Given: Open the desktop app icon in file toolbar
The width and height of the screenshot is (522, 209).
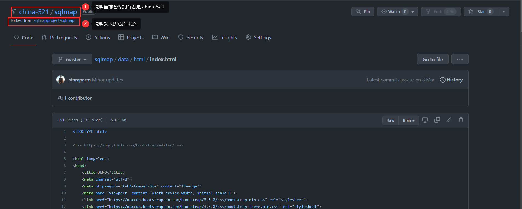Looking at the screenshot, I should (x=425, y=120).
